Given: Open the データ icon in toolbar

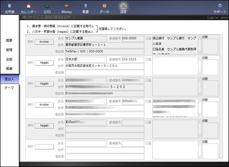Looking at the screenshot, I should (x=104, y=6).
